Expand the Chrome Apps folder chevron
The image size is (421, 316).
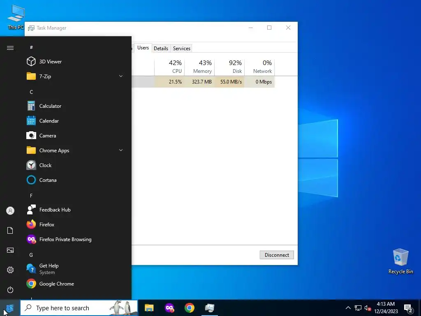pos(121,151)
